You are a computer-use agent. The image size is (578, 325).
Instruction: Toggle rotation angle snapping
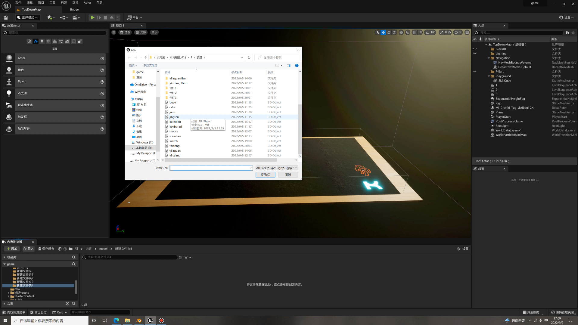[427, 32]
